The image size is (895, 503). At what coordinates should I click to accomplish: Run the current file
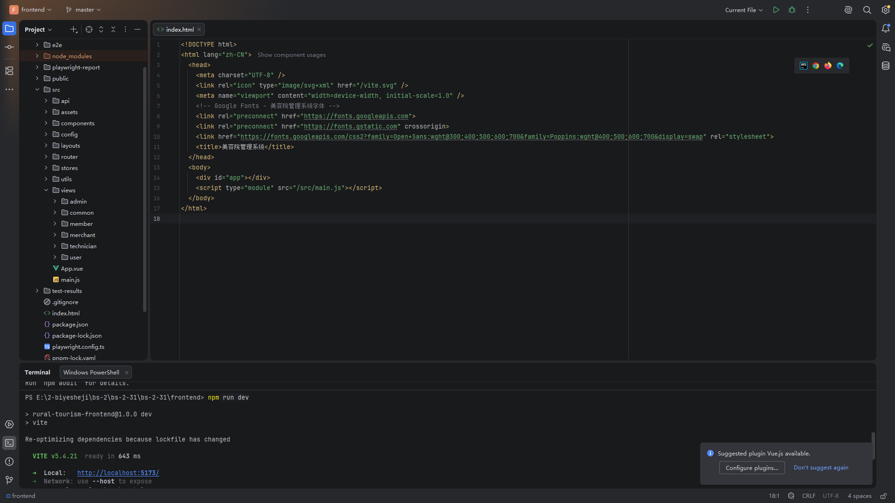pyautogui.click(x=776, y=10)
